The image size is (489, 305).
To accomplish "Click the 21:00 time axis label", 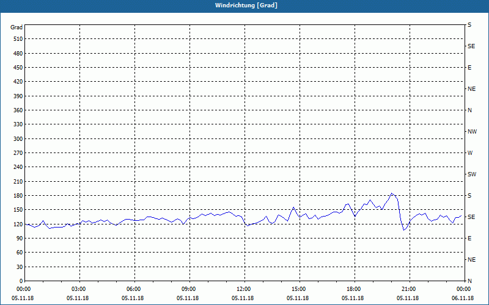I will 409,289.
